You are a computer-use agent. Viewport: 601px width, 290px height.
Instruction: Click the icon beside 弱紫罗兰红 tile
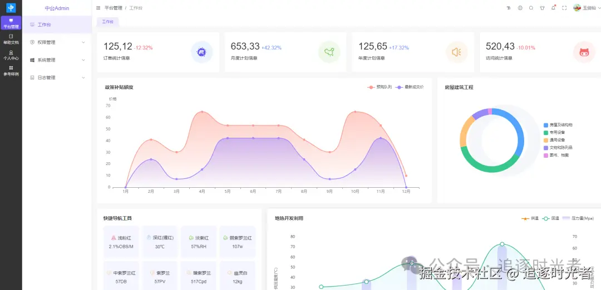(x=225, y=238)
